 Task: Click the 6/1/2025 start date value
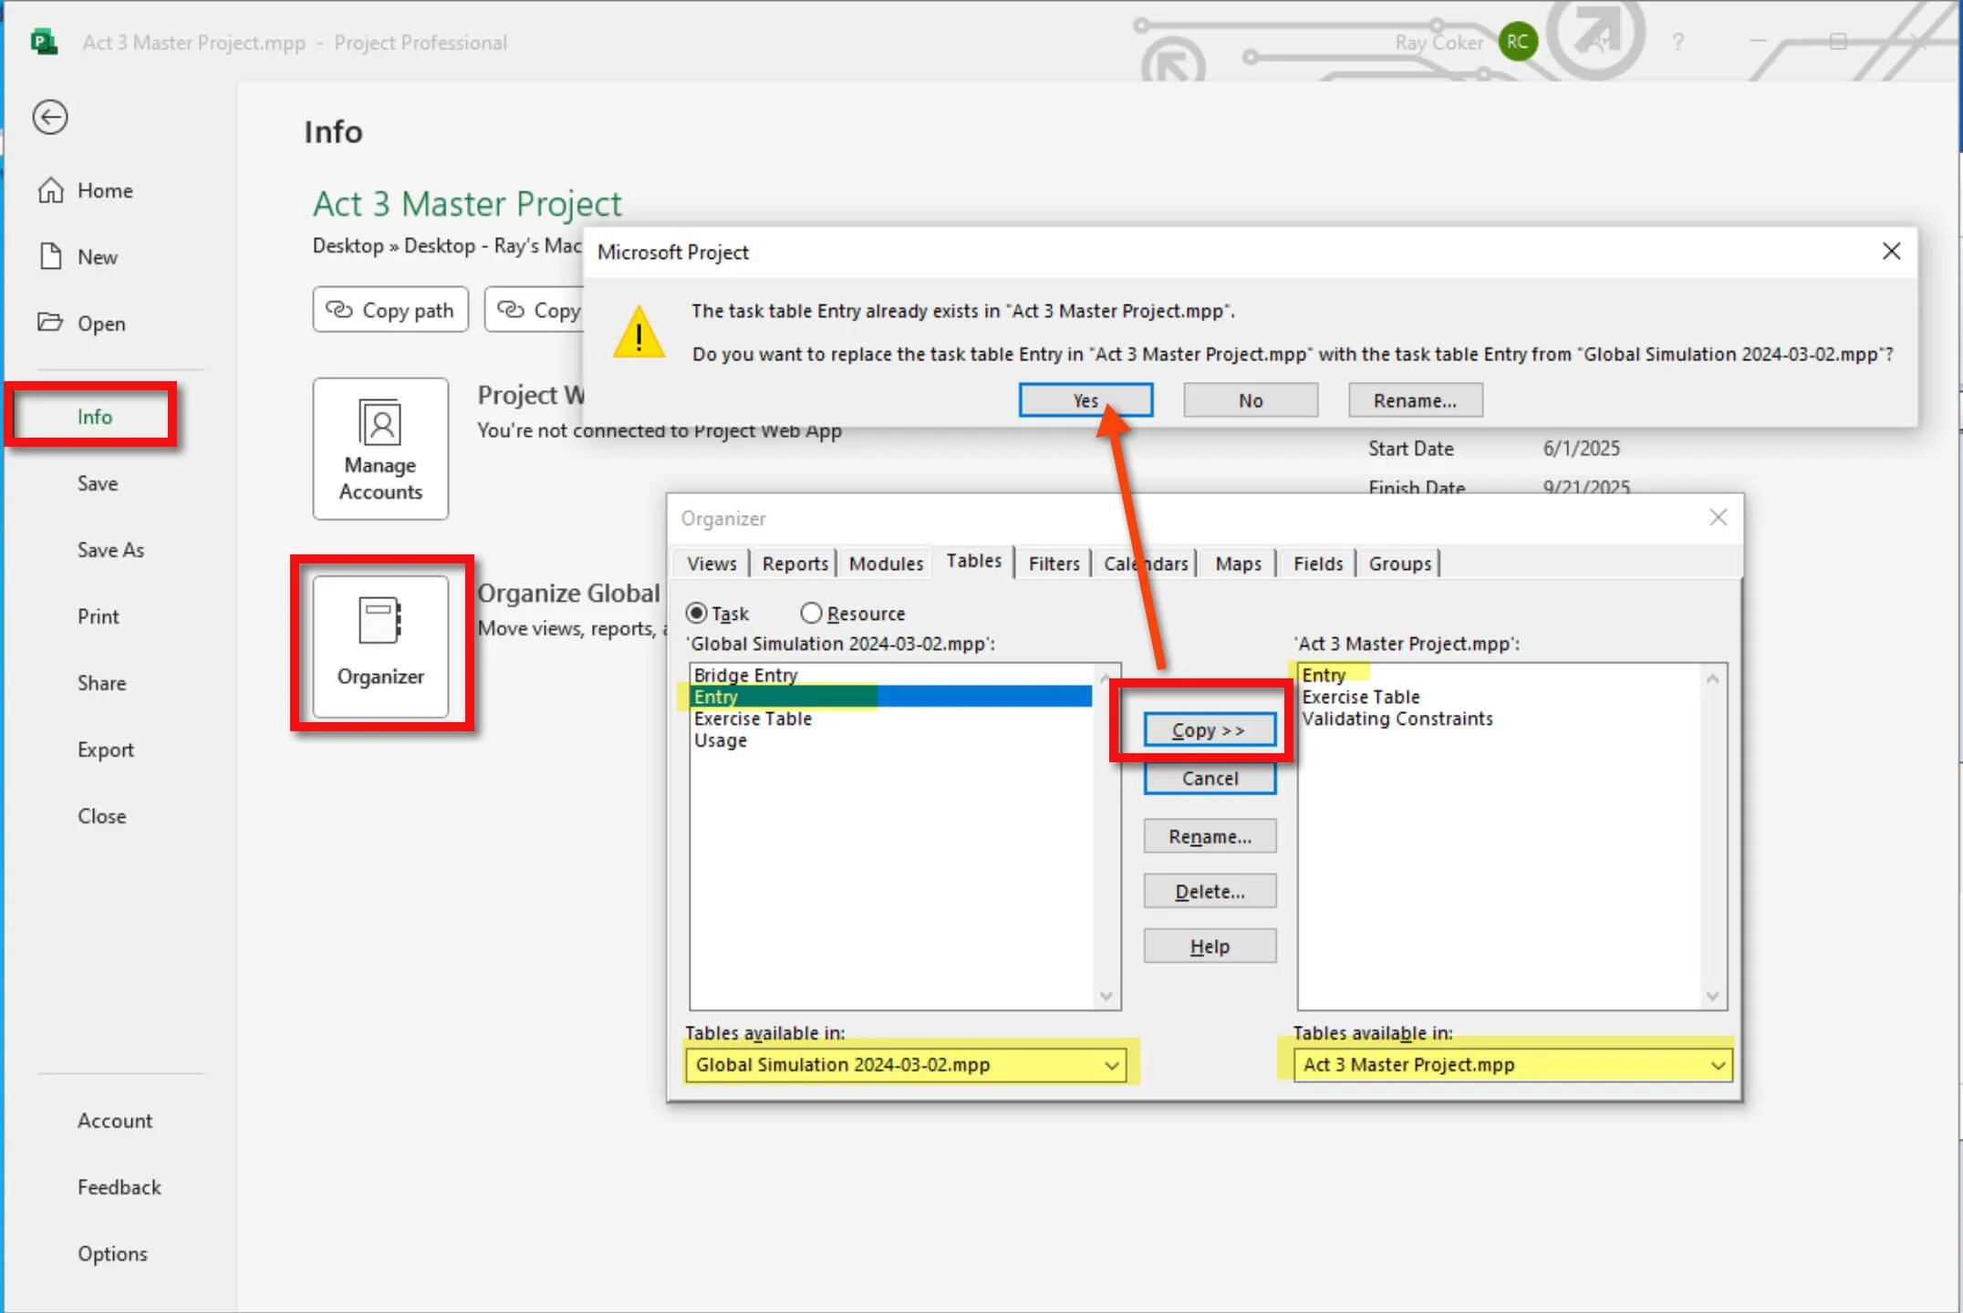[1582, 449]
